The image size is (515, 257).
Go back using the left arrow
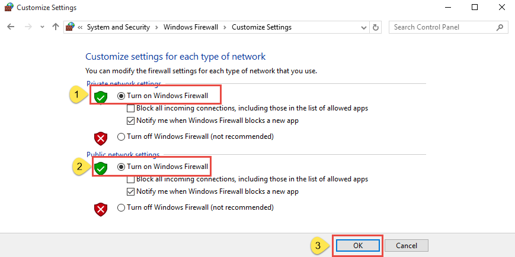click(11, 27)
